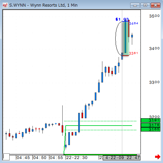The height and width of the screenshot is (163, 163).
Task: Click the 3191 green price marker
Action: point(150,120)
